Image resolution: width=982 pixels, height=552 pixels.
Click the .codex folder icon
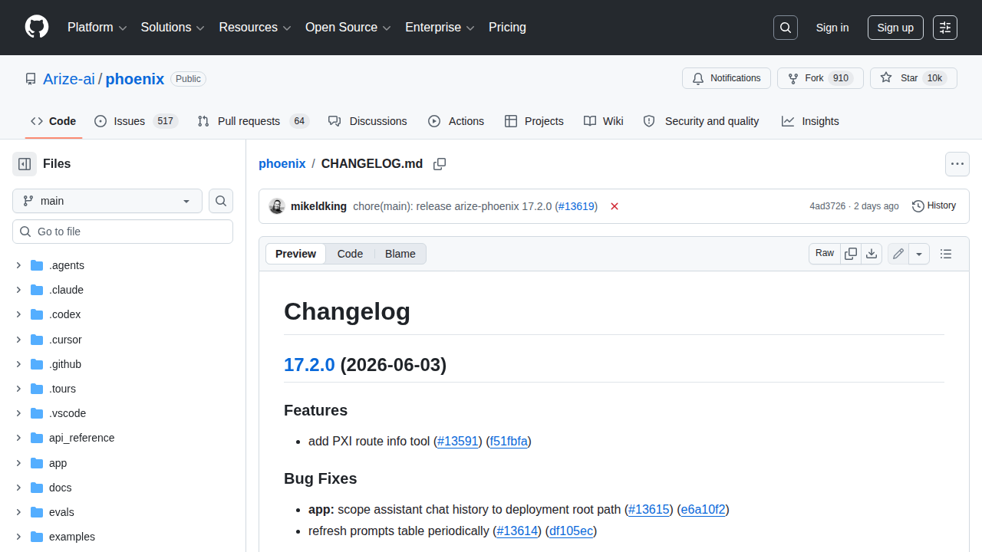pyautogui.click(x=37, y=314)
